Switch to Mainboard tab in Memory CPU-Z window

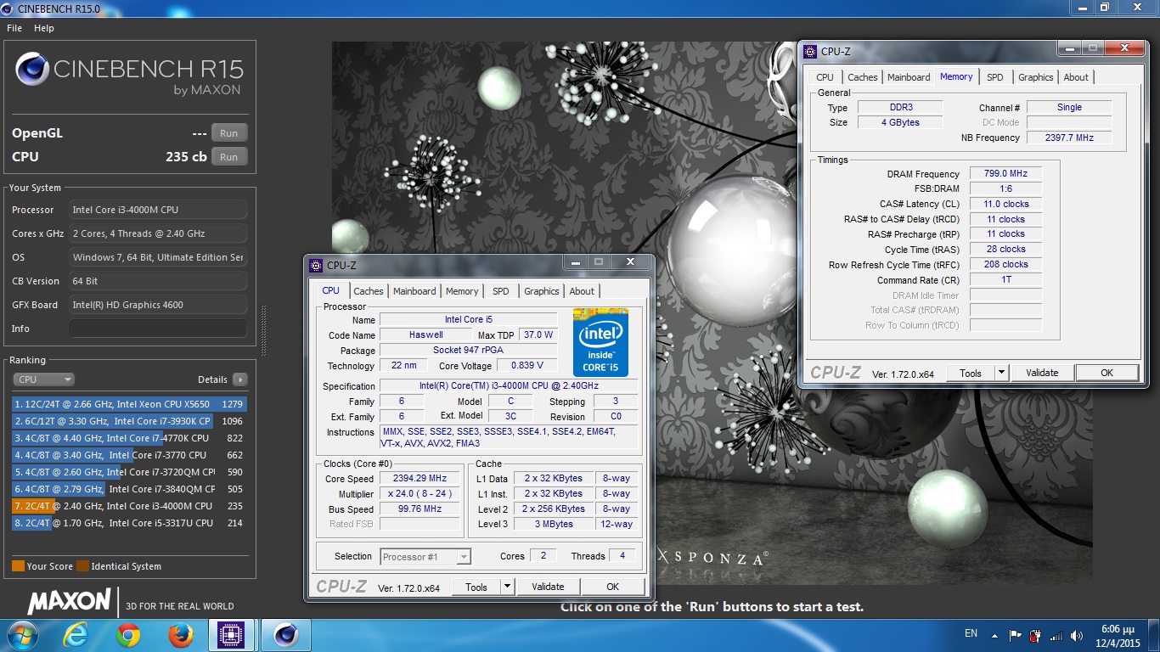(x=909, y=77)
